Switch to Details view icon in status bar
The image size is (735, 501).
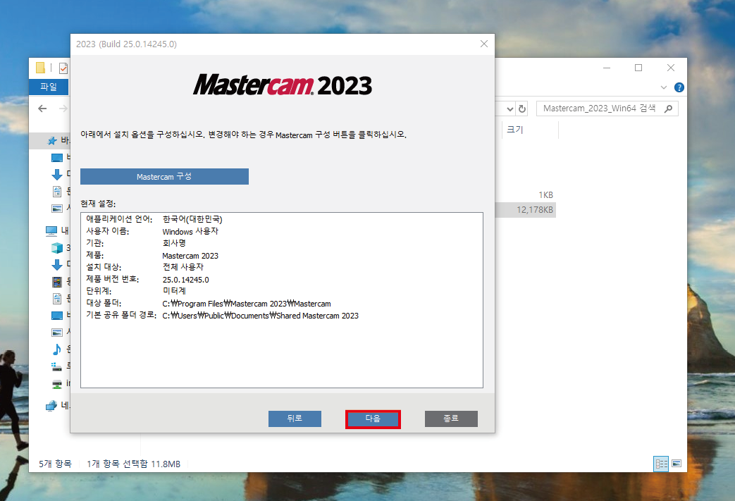[661, 464]
